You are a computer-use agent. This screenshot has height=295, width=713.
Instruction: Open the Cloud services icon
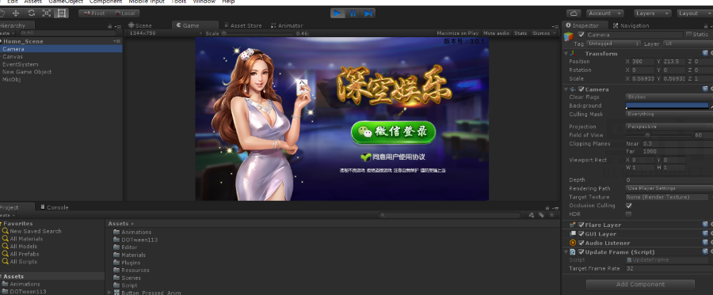coord(574,13)
